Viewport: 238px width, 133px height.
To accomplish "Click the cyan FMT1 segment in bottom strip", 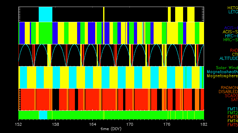I will [43, 114].
